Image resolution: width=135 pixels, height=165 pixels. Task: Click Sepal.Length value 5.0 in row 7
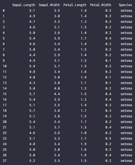32,50
